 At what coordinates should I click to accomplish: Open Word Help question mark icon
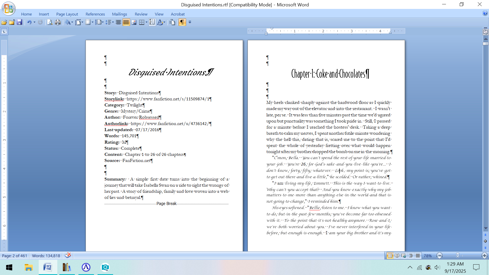pyautogui.click(x=485, y=13)
